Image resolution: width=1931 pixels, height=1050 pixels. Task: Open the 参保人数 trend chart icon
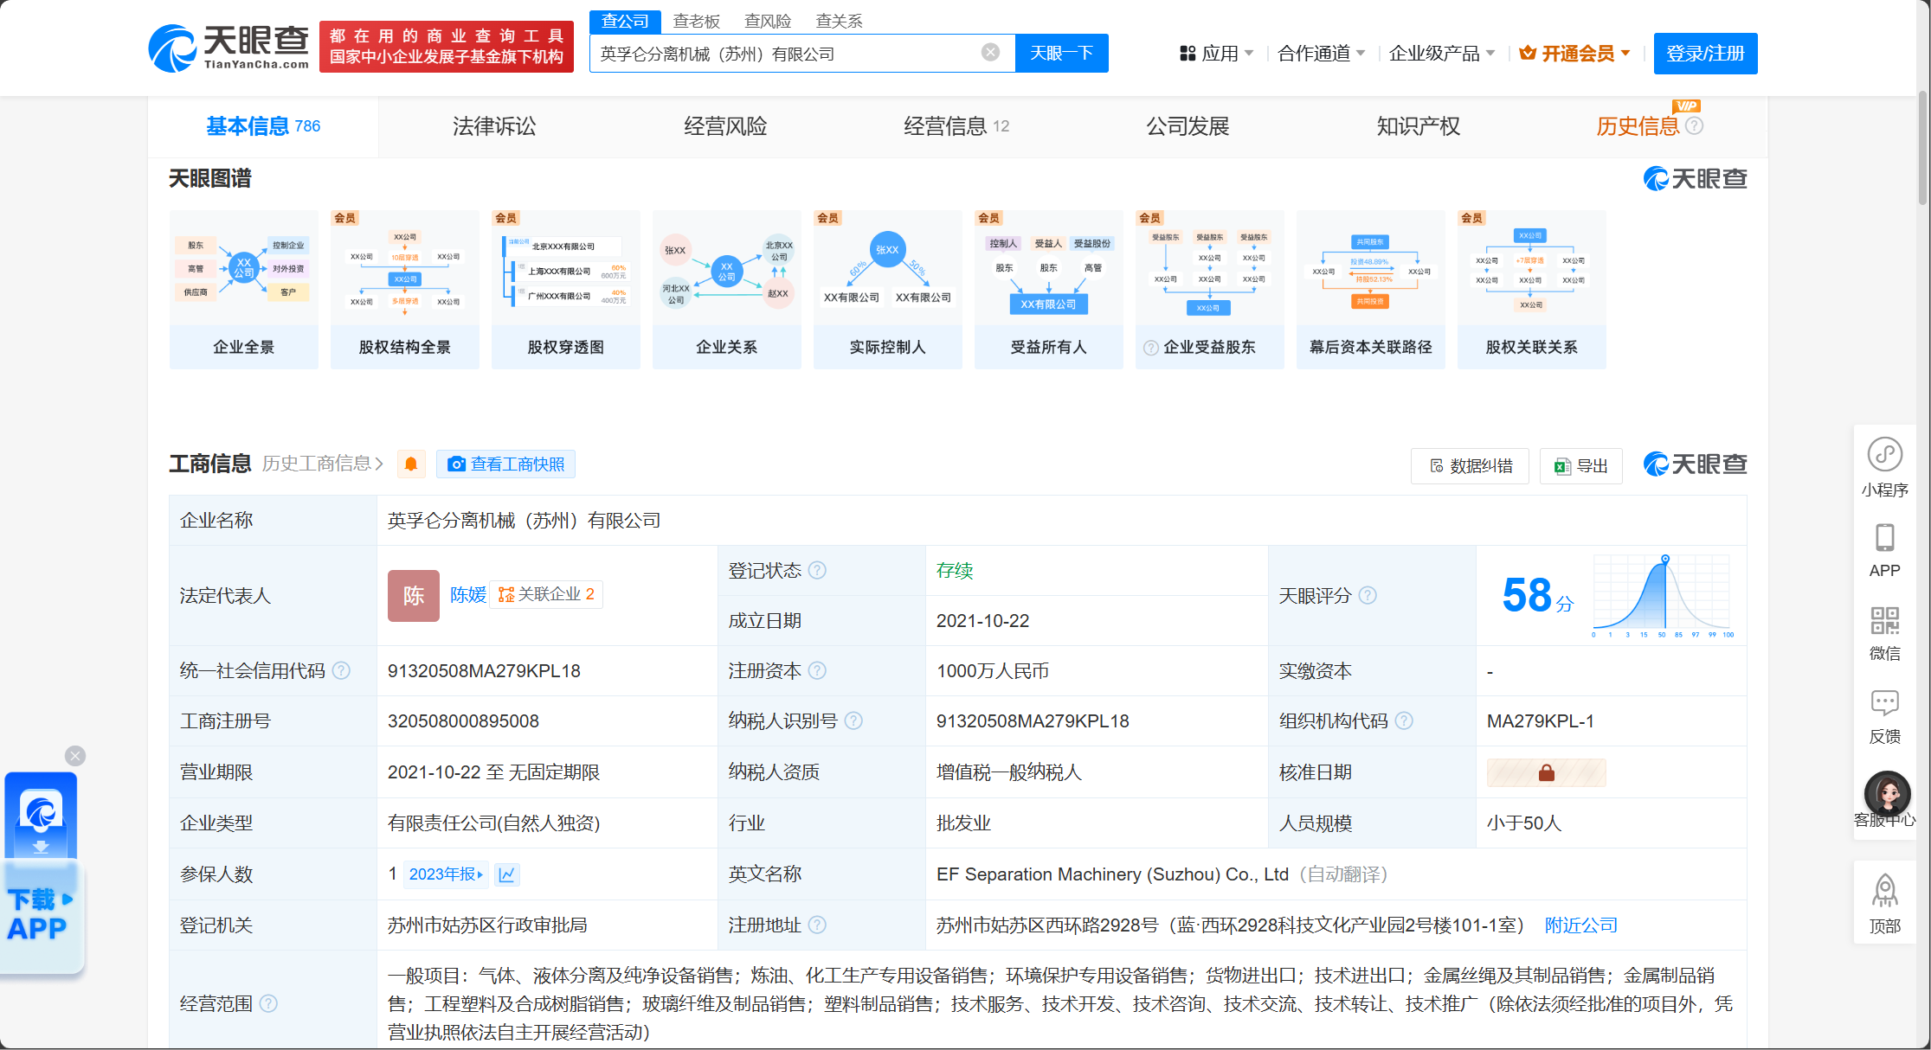coord(507,874)
